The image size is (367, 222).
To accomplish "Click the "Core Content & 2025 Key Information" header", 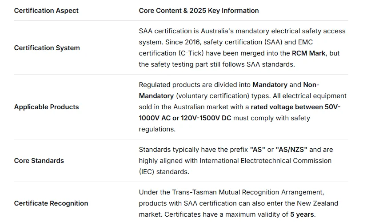I will (199, 10).
